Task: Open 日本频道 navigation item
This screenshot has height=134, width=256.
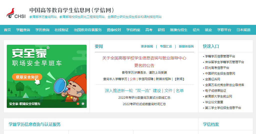Action: (244, 30)
